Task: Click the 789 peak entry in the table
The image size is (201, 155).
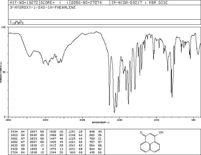Action: click(96, 138)
